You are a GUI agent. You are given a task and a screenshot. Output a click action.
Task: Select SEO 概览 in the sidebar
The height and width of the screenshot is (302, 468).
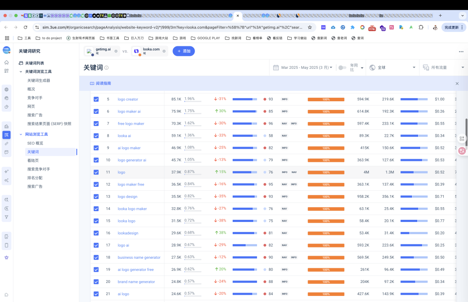(35, 143)
